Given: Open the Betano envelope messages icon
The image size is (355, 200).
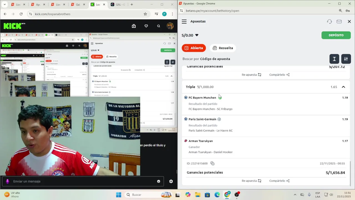Looking at the screenshot, I should click(x=339, y=21).
